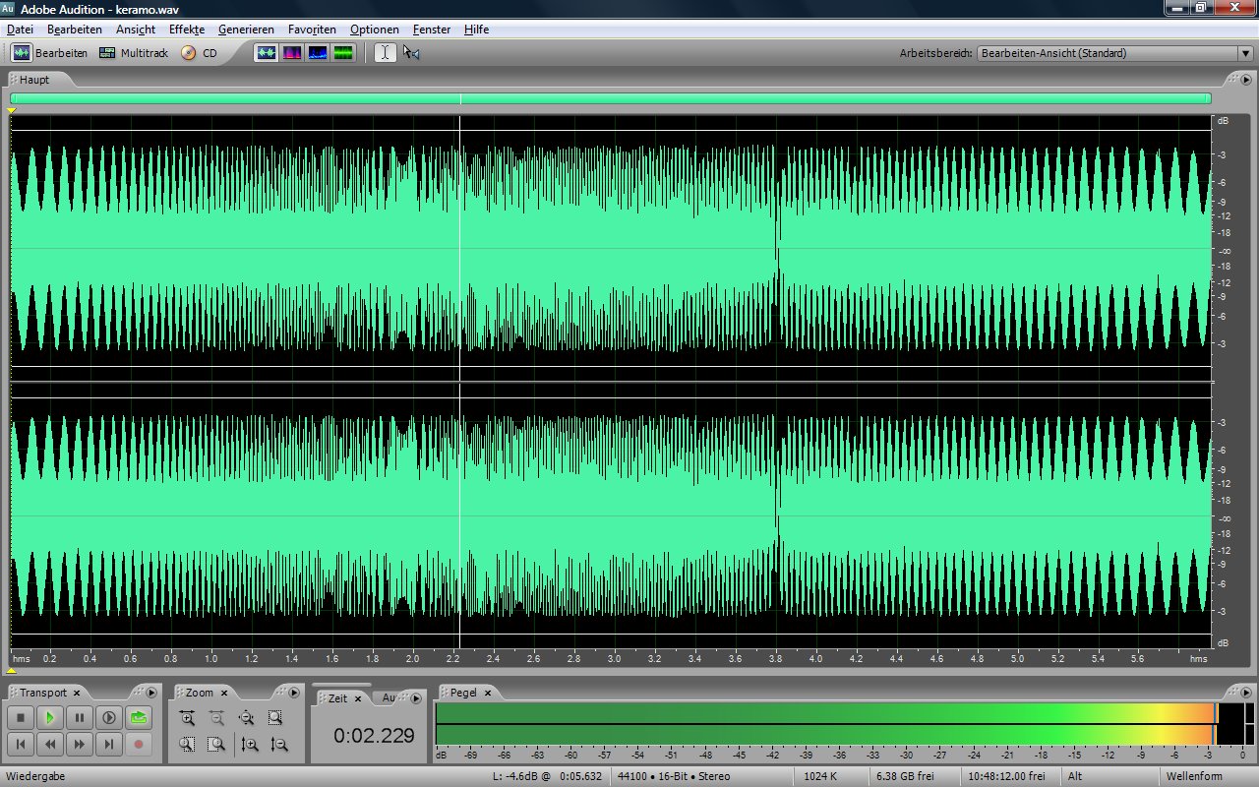Viewport: 1259px width, 787px height.
Task: Click the CD view disc icon
Action: (x=189, y=53)
